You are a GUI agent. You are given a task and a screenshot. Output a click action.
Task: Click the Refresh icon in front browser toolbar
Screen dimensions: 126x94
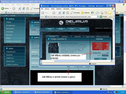(64, 13)
